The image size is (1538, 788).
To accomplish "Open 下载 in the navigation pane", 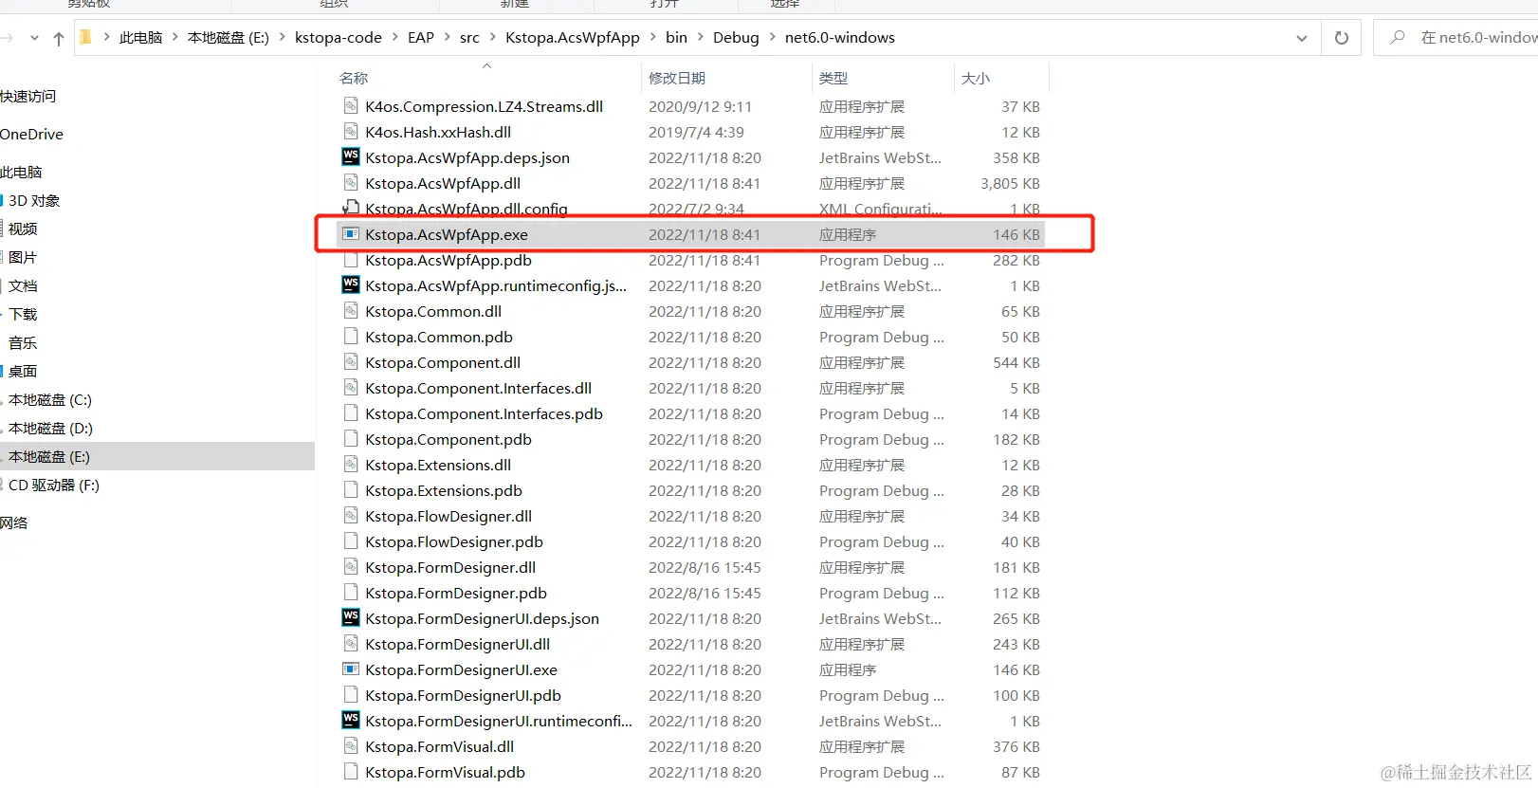I will (x=23, y=315).
